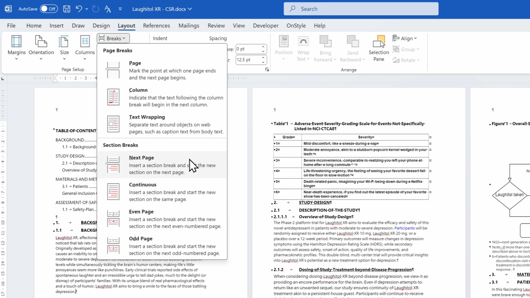The image size is (530, 298).
Task: Click the Position button
Action: [x=284, y=48]
